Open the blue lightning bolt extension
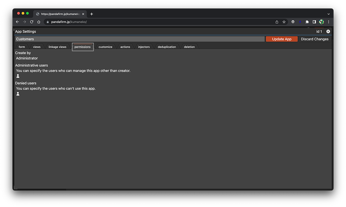The width and height of the screenshot is (346, 207). click(300, 22)
